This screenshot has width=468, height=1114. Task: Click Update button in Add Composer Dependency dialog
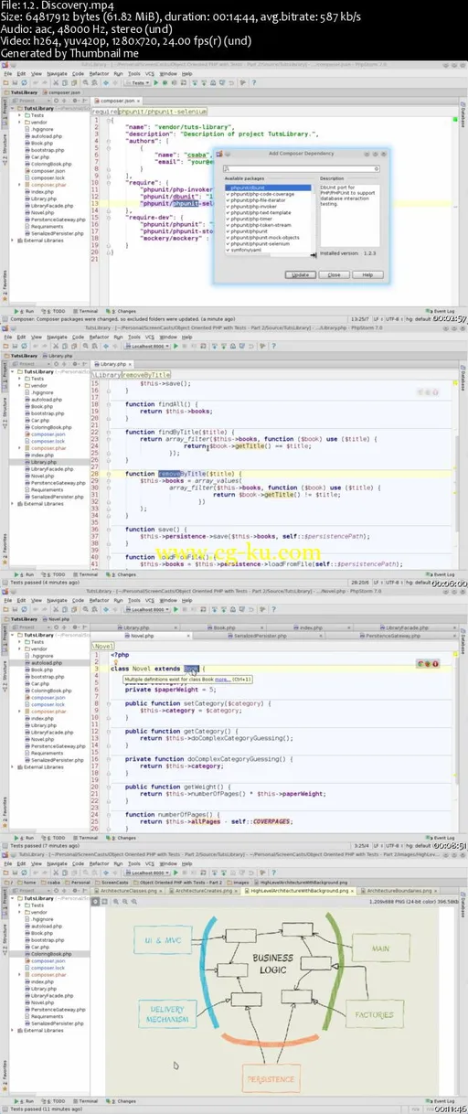(x=299, y=274)
